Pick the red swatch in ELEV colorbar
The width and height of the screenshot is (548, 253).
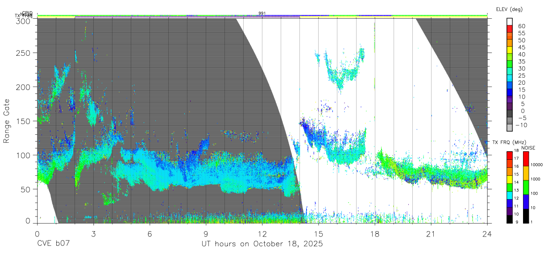(510, 29)
